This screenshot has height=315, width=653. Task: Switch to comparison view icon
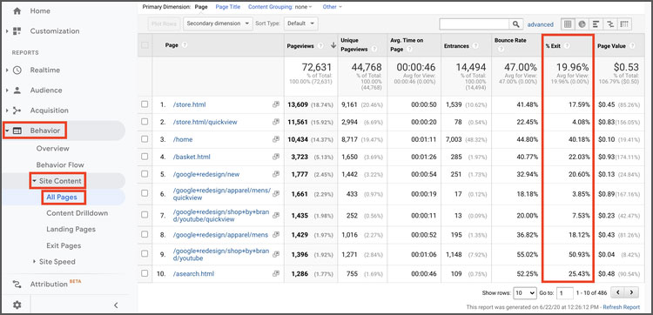point(610,24)
